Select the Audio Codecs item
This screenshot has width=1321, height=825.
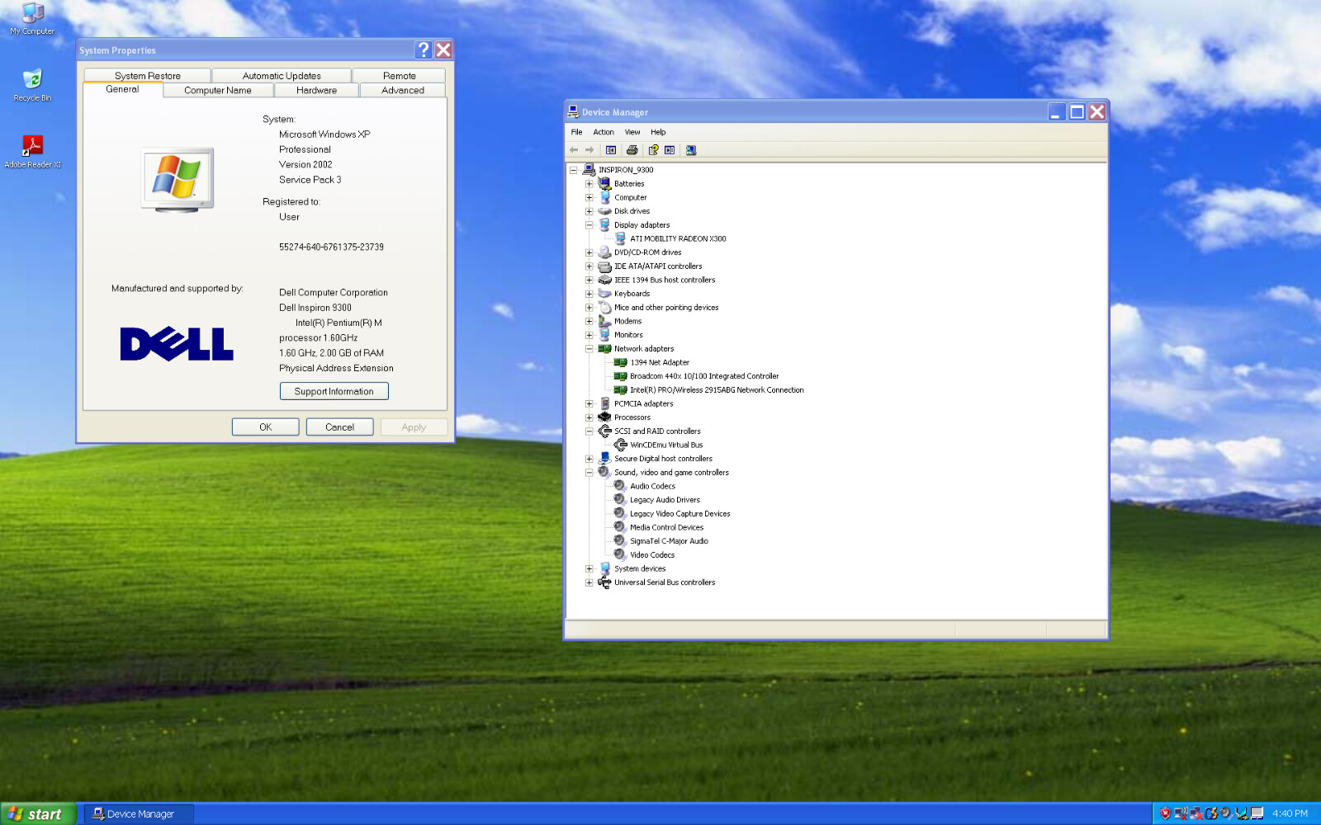[652, 486]
